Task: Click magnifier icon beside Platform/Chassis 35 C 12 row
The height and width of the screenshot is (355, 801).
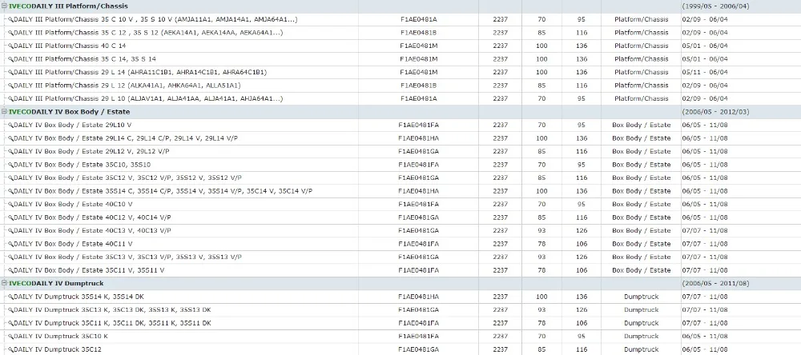Action: [x=10, y=33]
